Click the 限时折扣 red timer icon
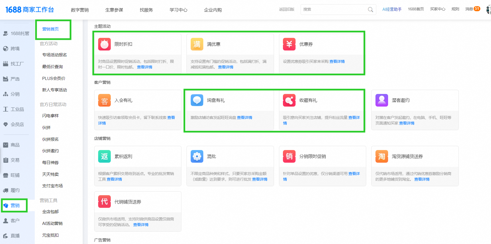Viewport: 491px width, 244px height. 104,44
